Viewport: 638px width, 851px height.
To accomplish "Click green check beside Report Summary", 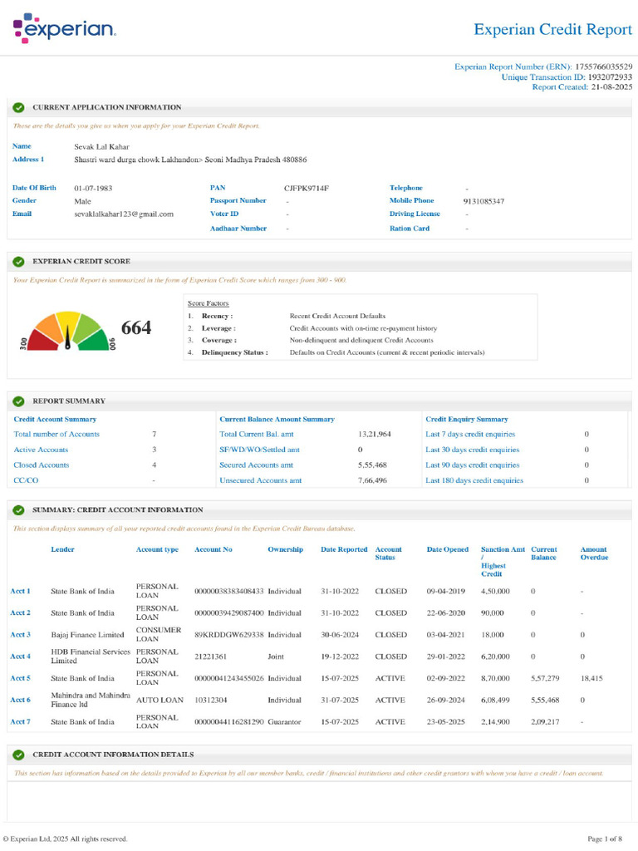I will pos(18,401).
